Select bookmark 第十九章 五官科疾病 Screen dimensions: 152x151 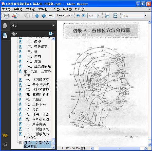coord(37,73)
